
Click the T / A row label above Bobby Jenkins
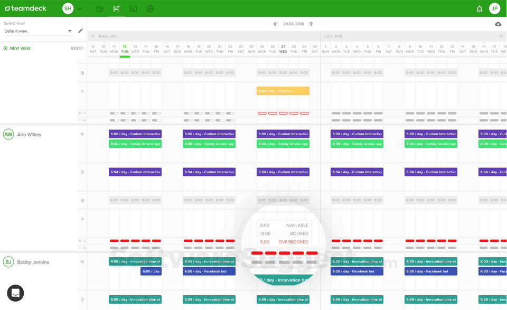[82, 248]
